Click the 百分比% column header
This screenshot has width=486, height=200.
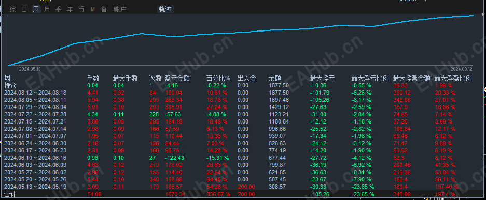click(x=218, y=79)
